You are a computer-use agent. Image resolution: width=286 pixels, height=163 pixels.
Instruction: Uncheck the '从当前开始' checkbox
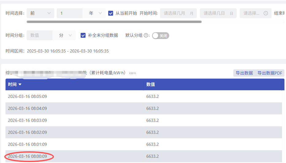[x=111, y=13]
